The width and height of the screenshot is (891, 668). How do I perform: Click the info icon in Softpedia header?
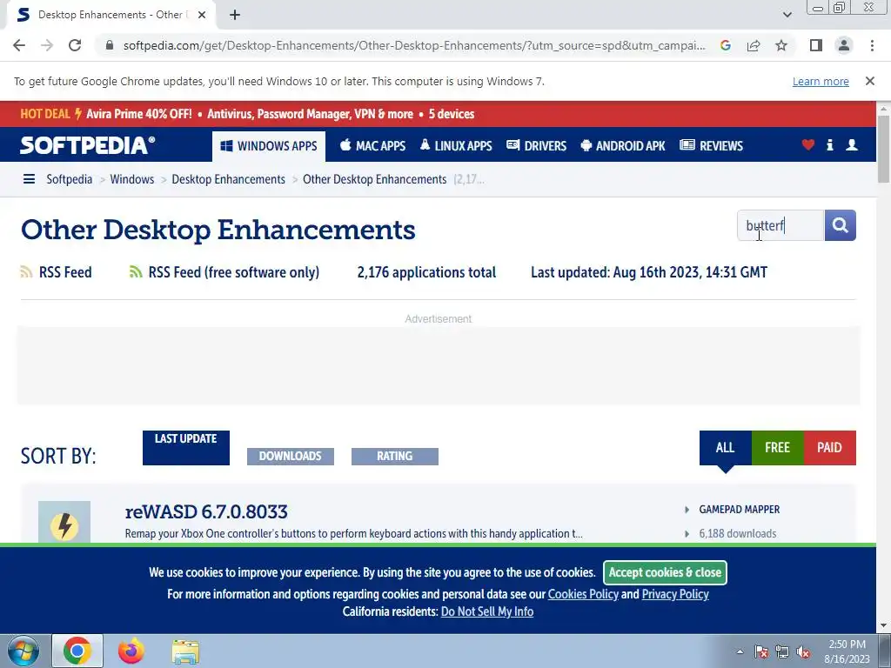pos(829,145)
